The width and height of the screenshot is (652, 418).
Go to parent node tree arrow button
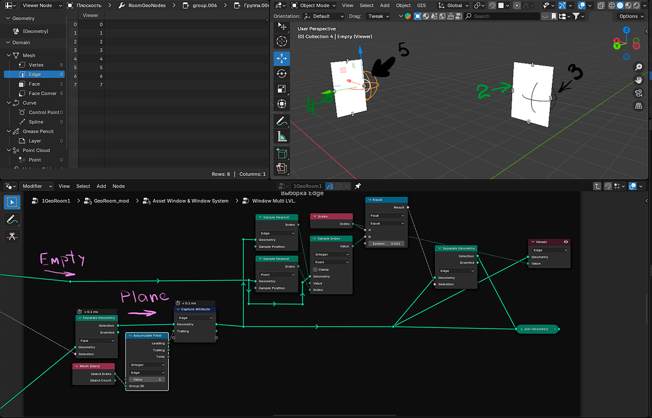[x=597, y=186]
